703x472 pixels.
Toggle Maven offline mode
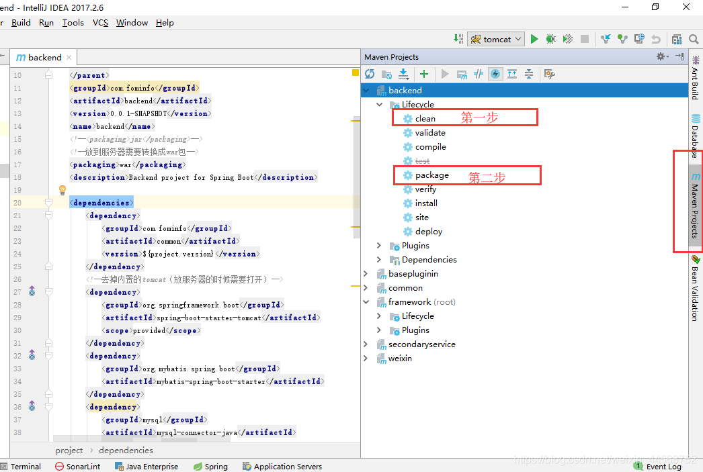(x=479, y=74)
